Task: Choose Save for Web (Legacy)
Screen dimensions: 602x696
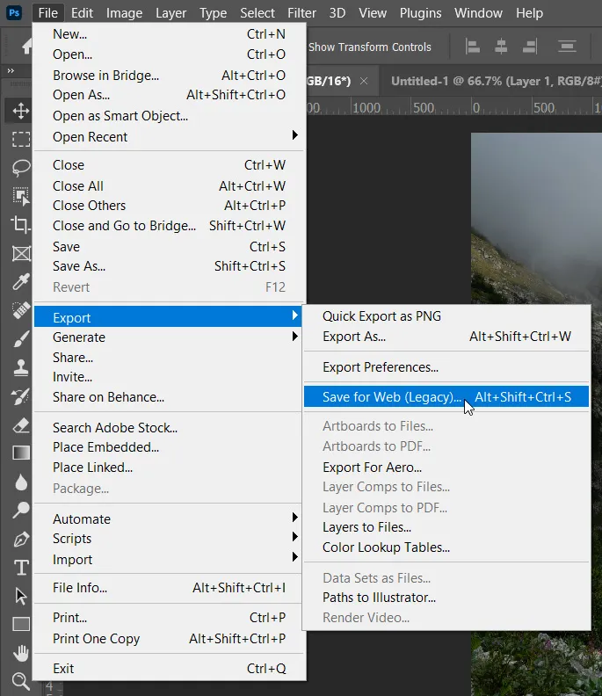Action: 446,397
